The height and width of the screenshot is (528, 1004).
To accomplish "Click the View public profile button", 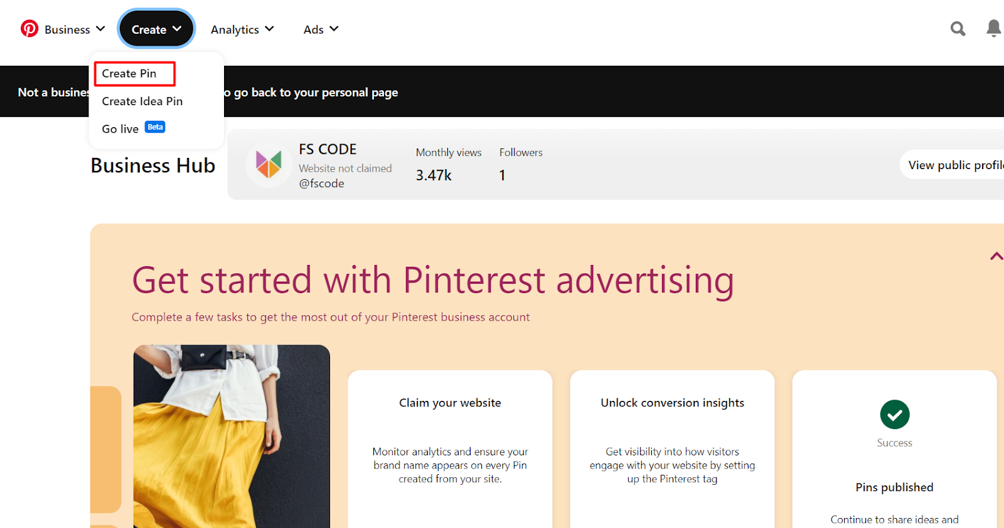I will point(954,165).
